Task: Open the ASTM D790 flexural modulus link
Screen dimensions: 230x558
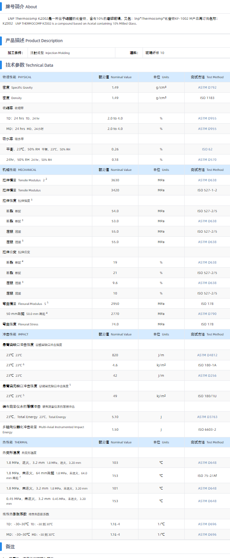Action: click(x=207, y=314)
